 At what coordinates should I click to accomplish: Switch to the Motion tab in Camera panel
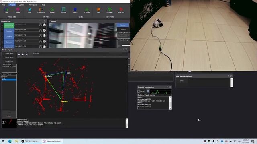tap(124, 29)
